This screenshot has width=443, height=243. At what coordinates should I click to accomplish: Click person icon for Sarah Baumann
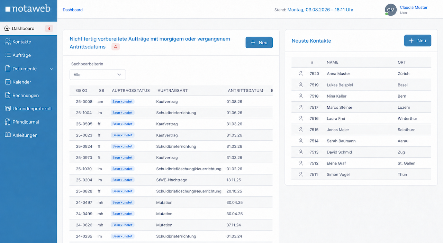coord(300,141)
